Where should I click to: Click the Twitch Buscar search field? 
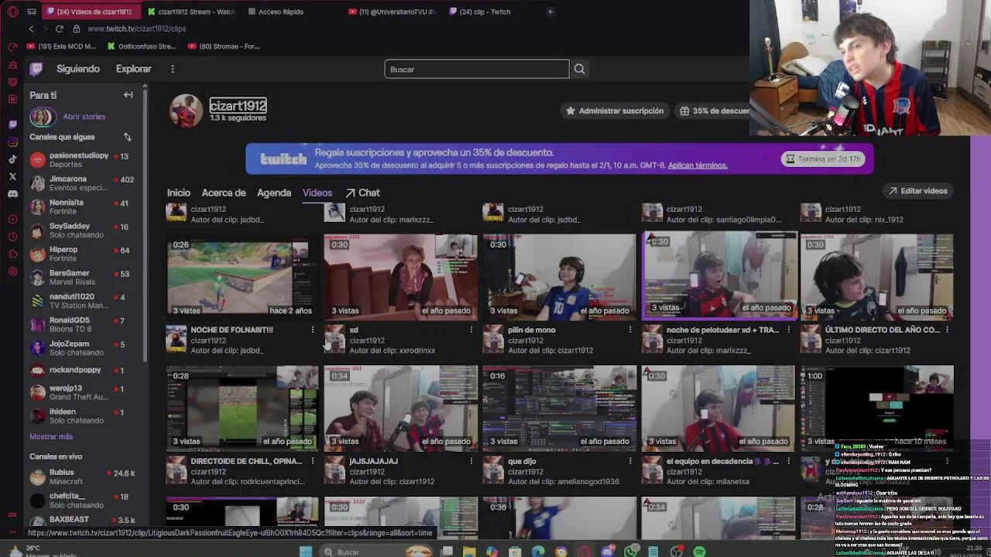point(477,69)
